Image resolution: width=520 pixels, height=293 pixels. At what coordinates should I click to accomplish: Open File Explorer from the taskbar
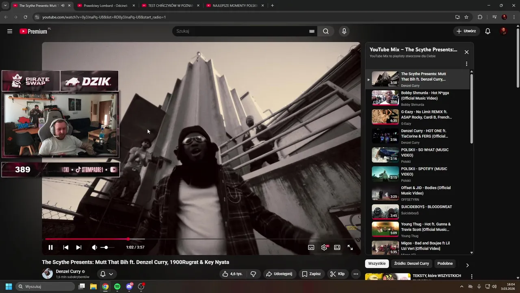[93, 286]
